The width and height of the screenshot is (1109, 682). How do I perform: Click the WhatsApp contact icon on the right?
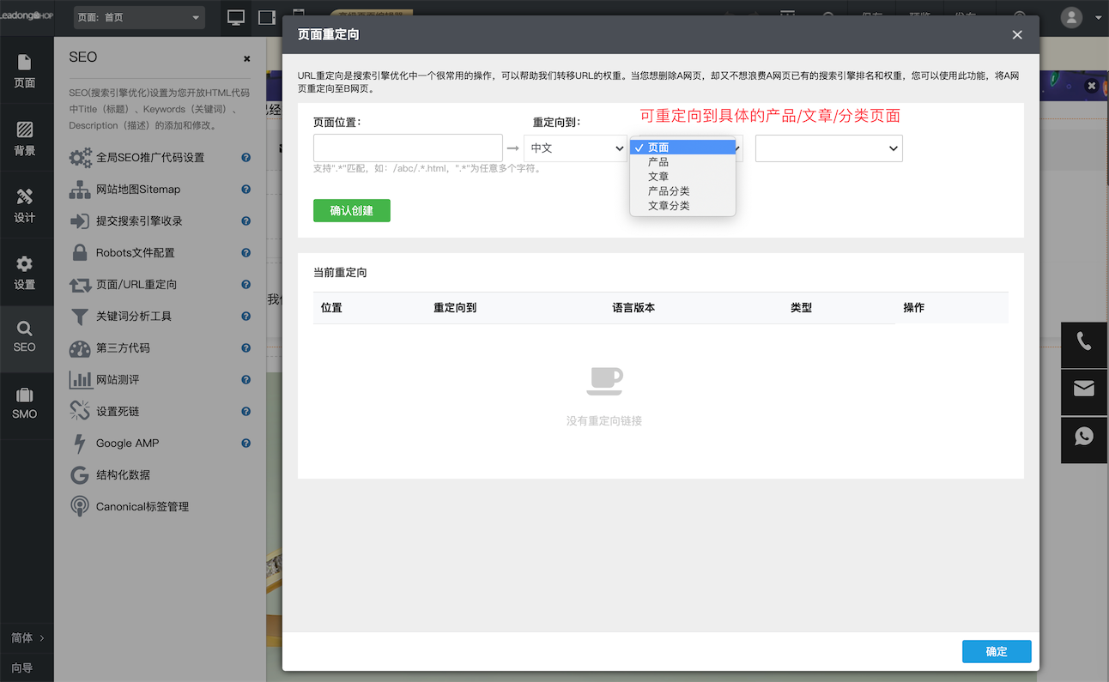1083,440
